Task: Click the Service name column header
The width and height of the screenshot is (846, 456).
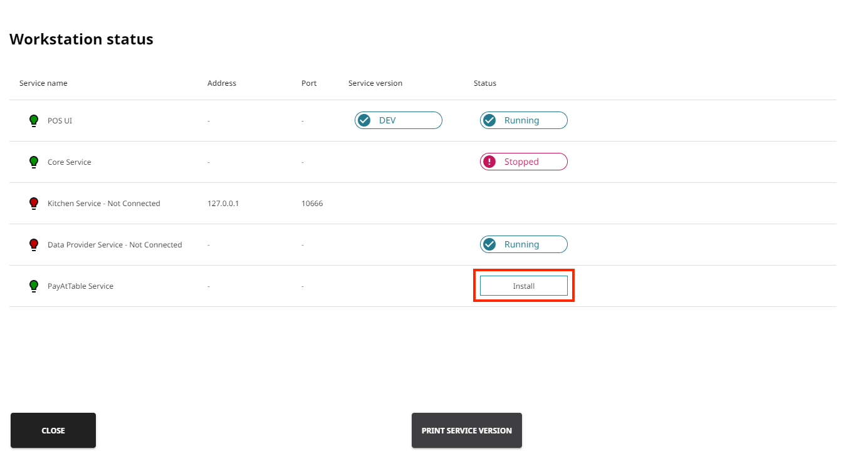Action: click(x=43, y=83)
